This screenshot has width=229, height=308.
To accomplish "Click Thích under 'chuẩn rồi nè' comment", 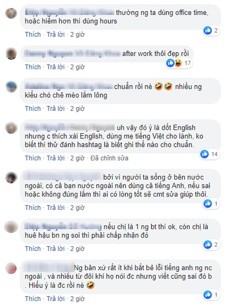I will (x=33, y=108).
